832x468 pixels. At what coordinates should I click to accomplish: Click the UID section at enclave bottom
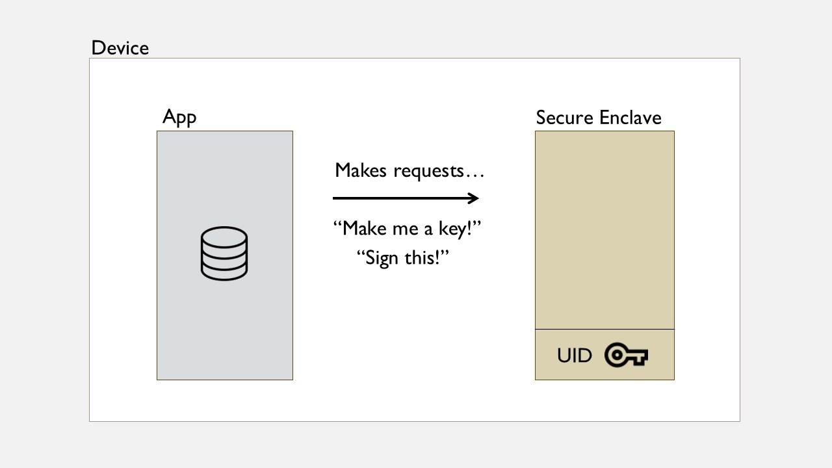[604, 355]
